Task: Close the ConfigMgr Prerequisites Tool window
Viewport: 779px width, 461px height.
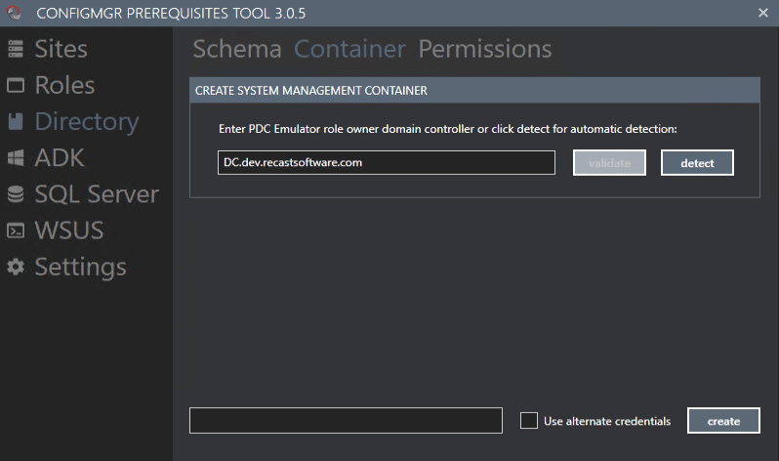Action: (763, 13)
